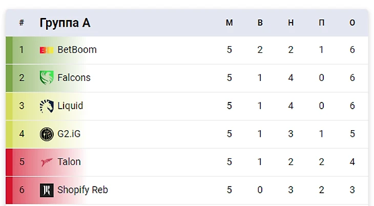Open the BetBoom team name link
Image resolution: width=374 pixels, height=206 pixels.
77,50
